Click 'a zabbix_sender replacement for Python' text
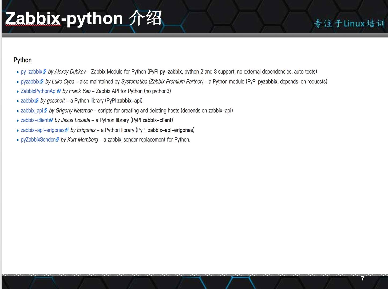The width and height of the screenshot is (388, 289). point(147,140)
